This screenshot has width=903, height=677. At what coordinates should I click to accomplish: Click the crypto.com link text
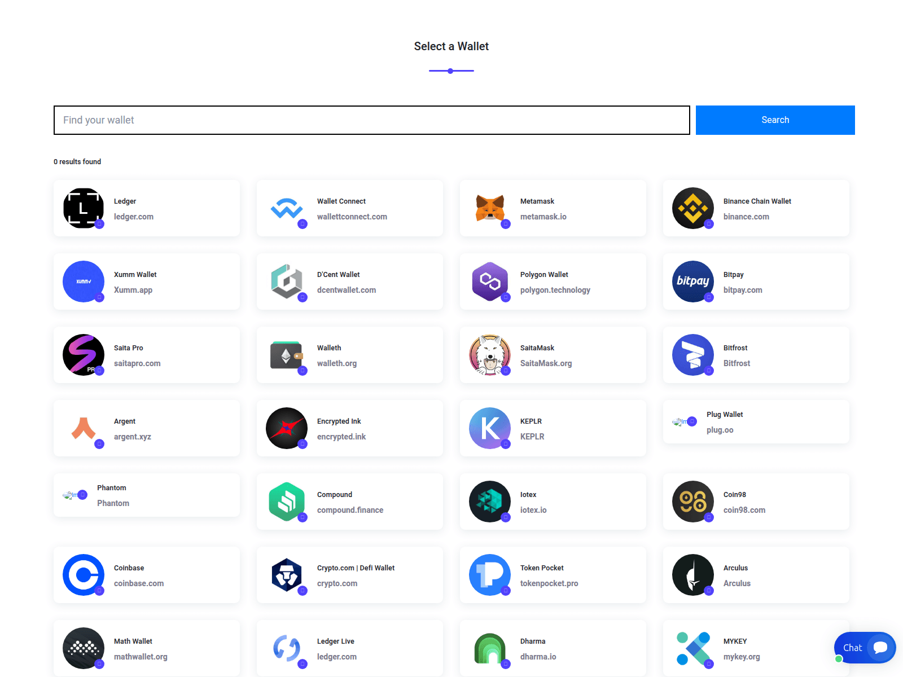coord(337,583)
